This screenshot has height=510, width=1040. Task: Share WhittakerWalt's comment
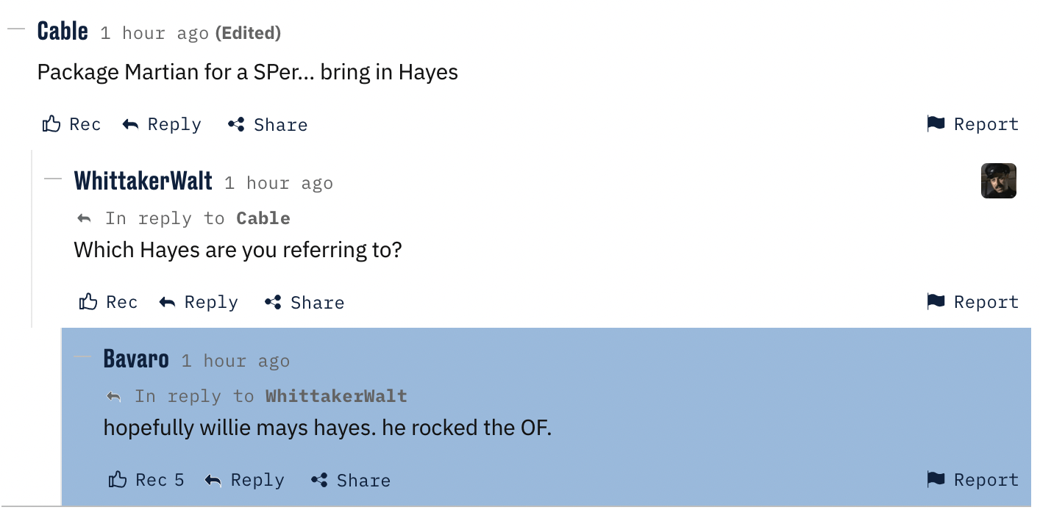coord(304,303)
